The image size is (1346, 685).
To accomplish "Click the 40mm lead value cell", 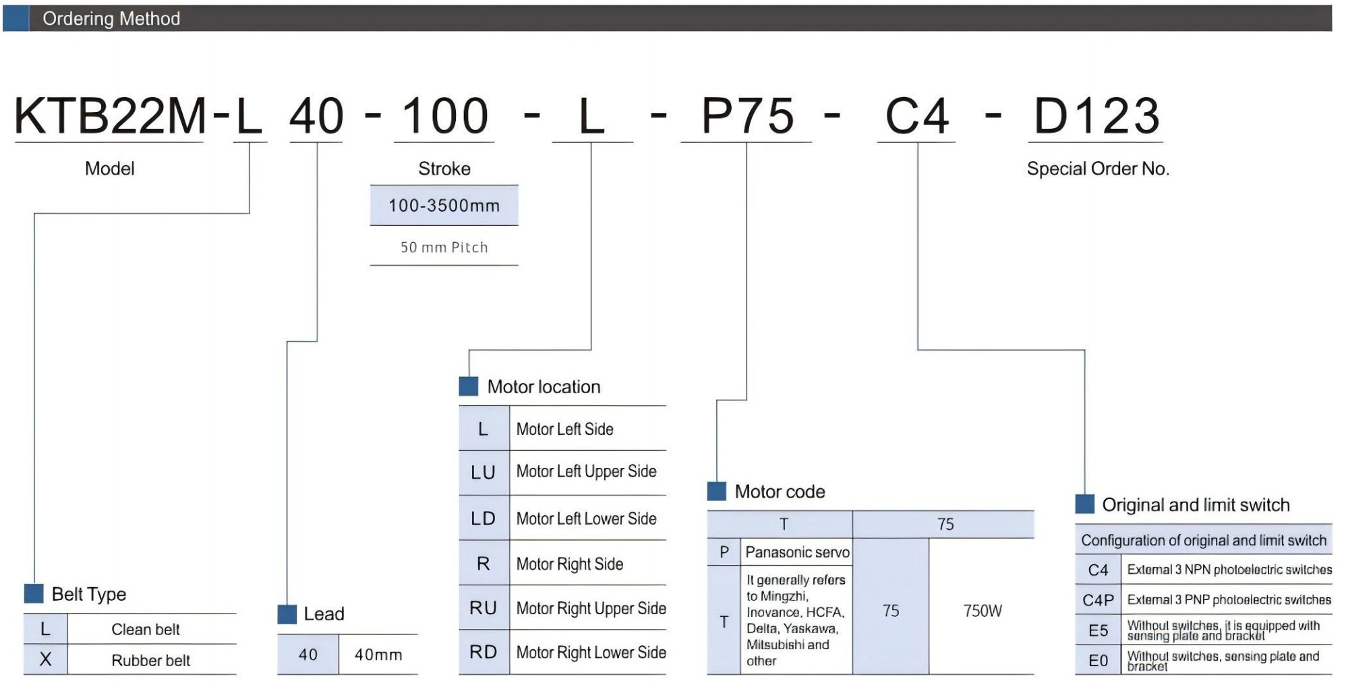I will (x=378, y=655).
